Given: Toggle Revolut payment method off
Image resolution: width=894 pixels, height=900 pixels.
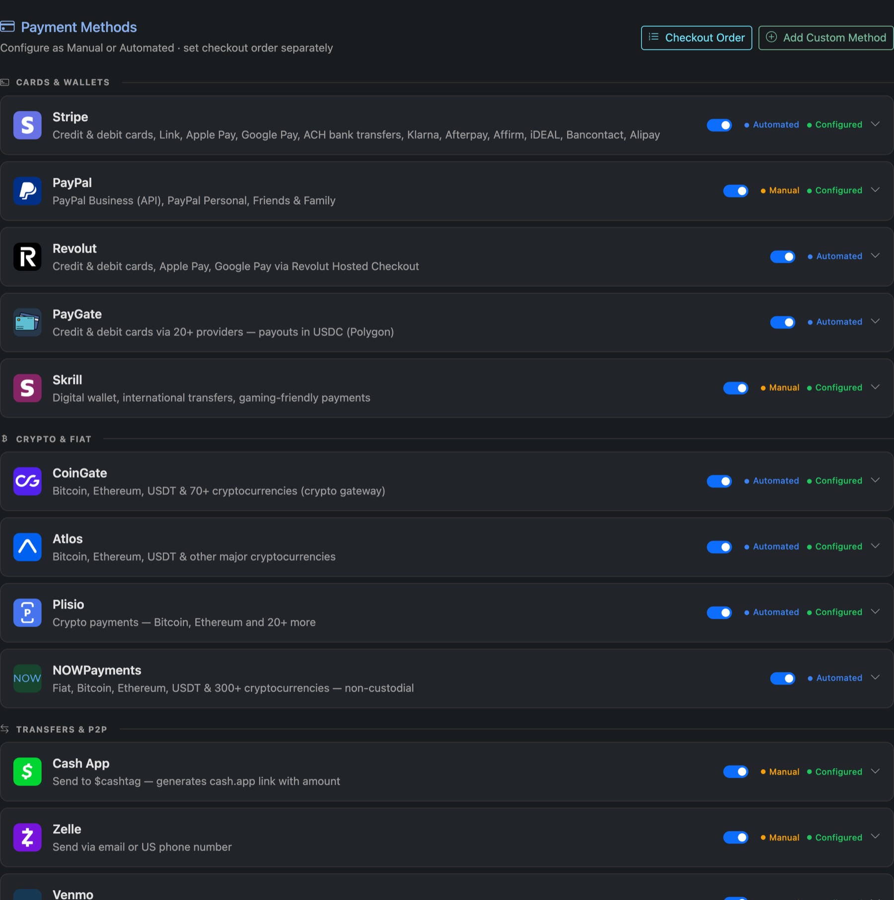Looking at the screenshot, I should coord(783,257).
